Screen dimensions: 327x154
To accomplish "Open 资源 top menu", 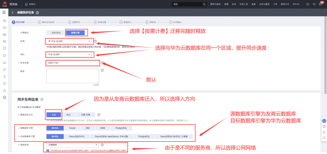I will pos(226,4).
